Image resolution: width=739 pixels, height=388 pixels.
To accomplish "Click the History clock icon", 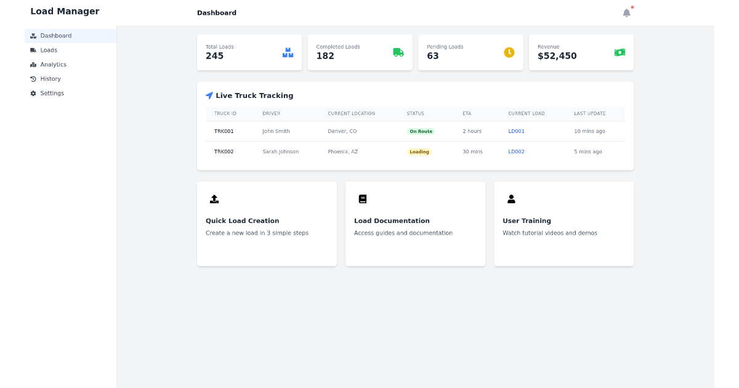I will (32, 79).
